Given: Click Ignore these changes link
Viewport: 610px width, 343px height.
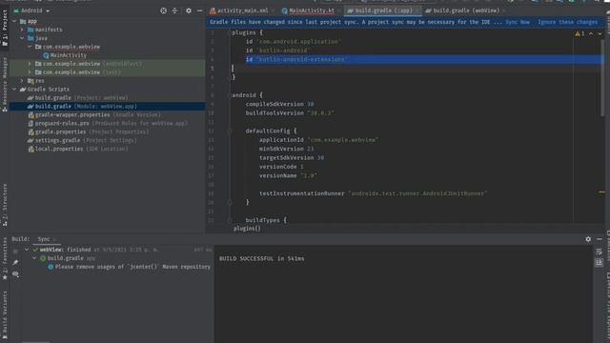Looking at the screenshot, I should (x=568, y=22).
